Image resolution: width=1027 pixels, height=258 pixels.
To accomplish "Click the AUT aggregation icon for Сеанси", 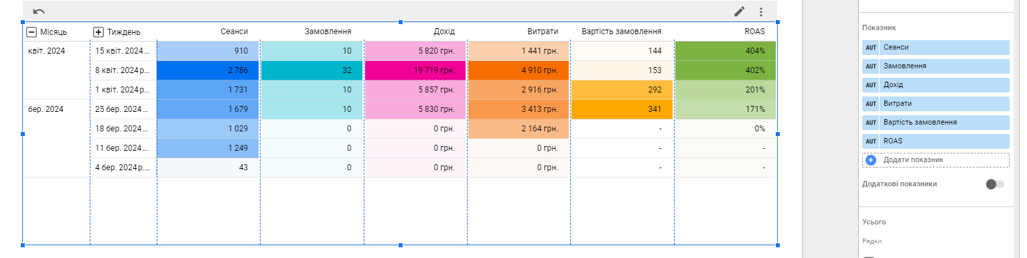I will click(871, 48).
